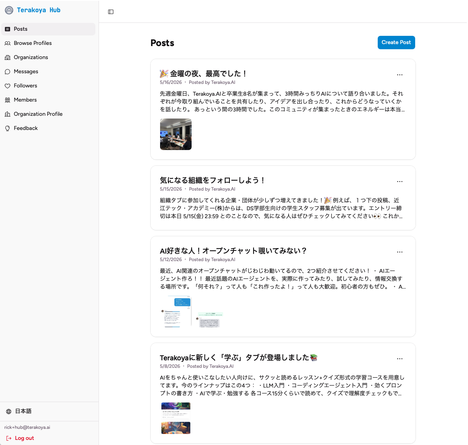Click the 5/16/2026 post date

click(171, 83)
